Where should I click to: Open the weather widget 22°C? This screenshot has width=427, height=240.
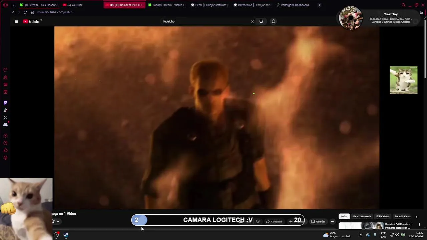tap(337, 235)
